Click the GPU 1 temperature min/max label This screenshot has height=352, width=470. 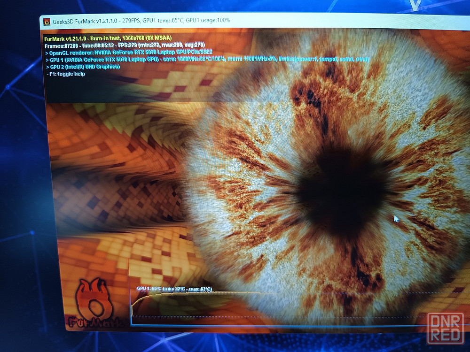click(x=174, y=289)
